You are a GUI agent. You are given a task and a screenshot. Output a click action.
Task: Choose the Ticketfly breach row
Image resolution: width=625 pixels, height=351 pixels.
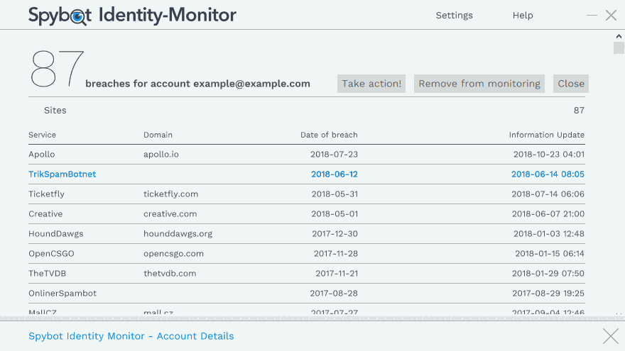pyautogui.click(x=46, y=194)
